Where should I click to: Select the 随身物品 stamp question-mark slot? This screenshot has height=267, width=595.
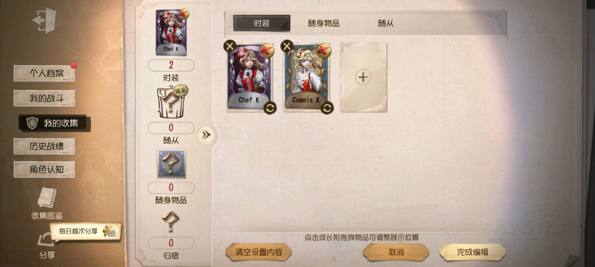(171, 164)
